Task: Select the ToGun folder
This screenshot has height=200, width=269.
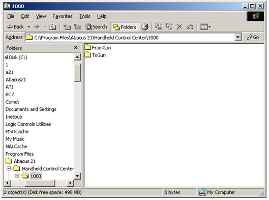Action: click(x=95, y=55)
